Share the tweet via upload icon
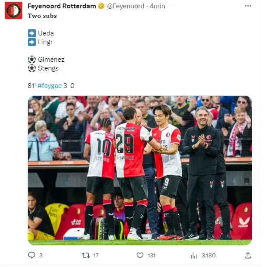Screen dimensions: 264x267 click(x=248, y=255)
